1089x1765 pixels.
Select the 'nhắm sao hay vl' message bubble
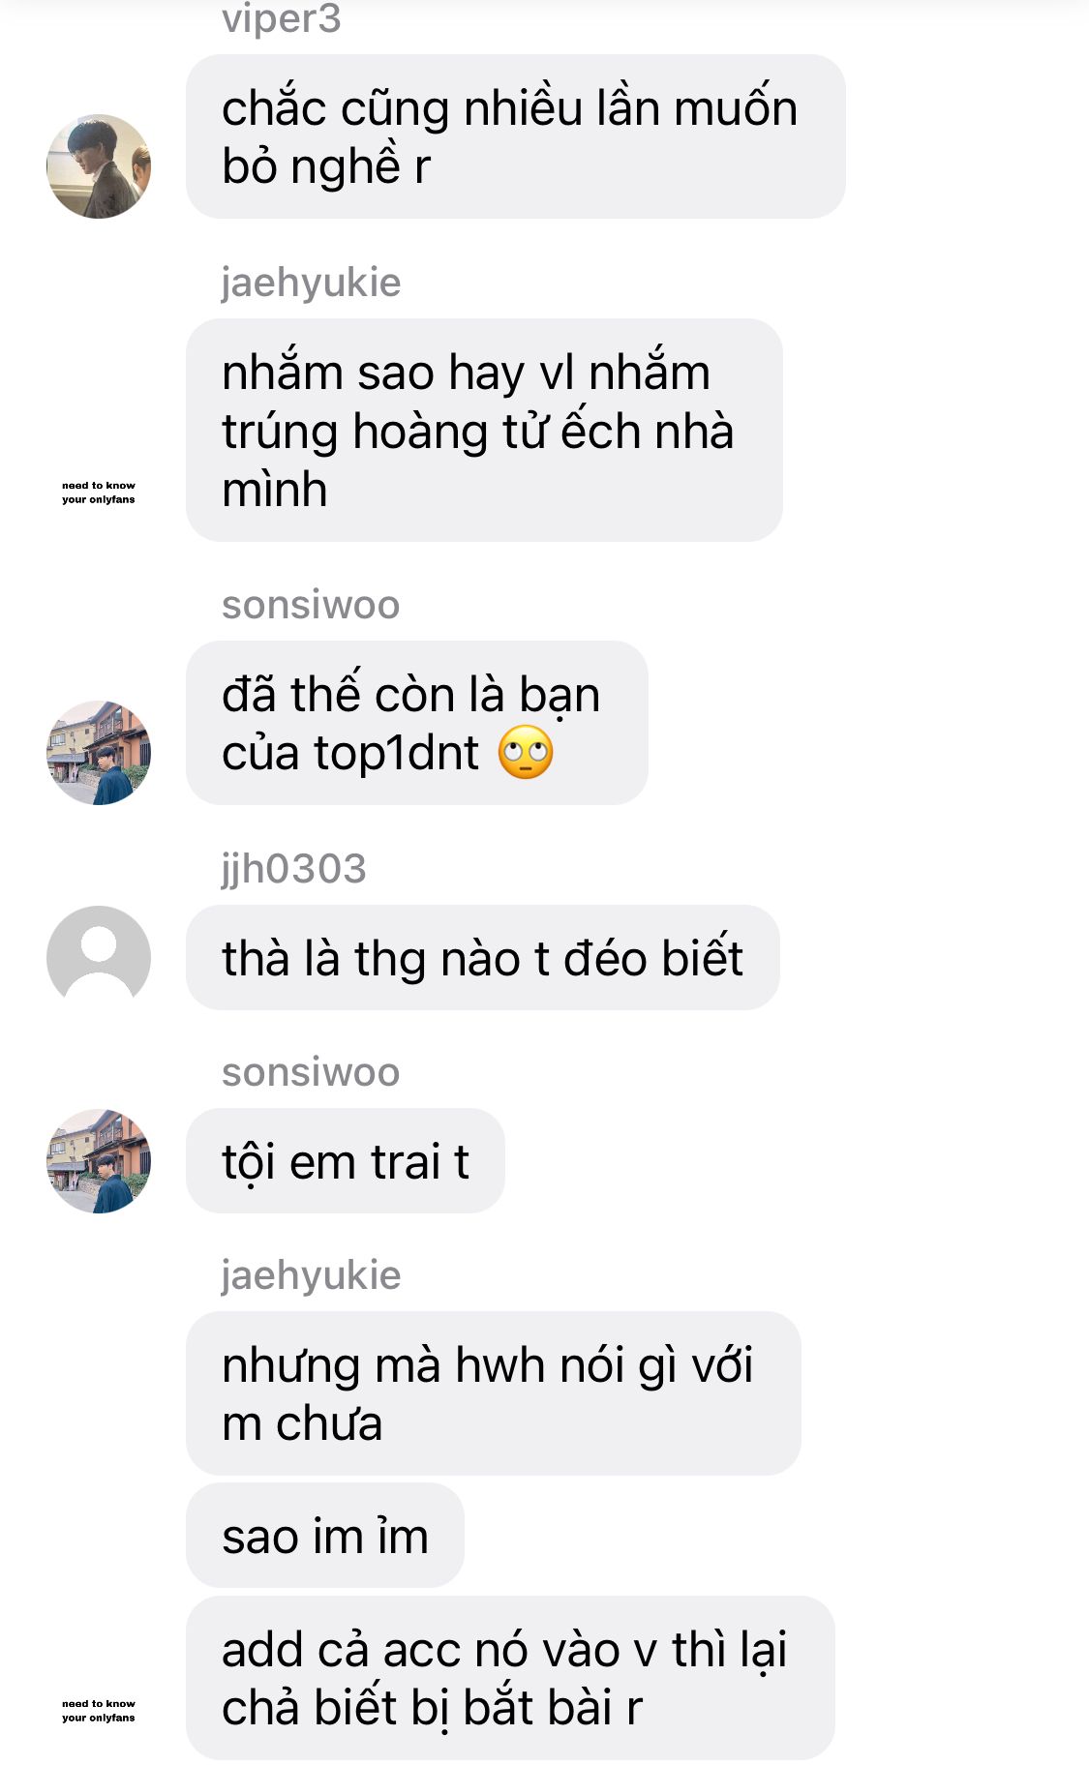click(x=484, y=431)
